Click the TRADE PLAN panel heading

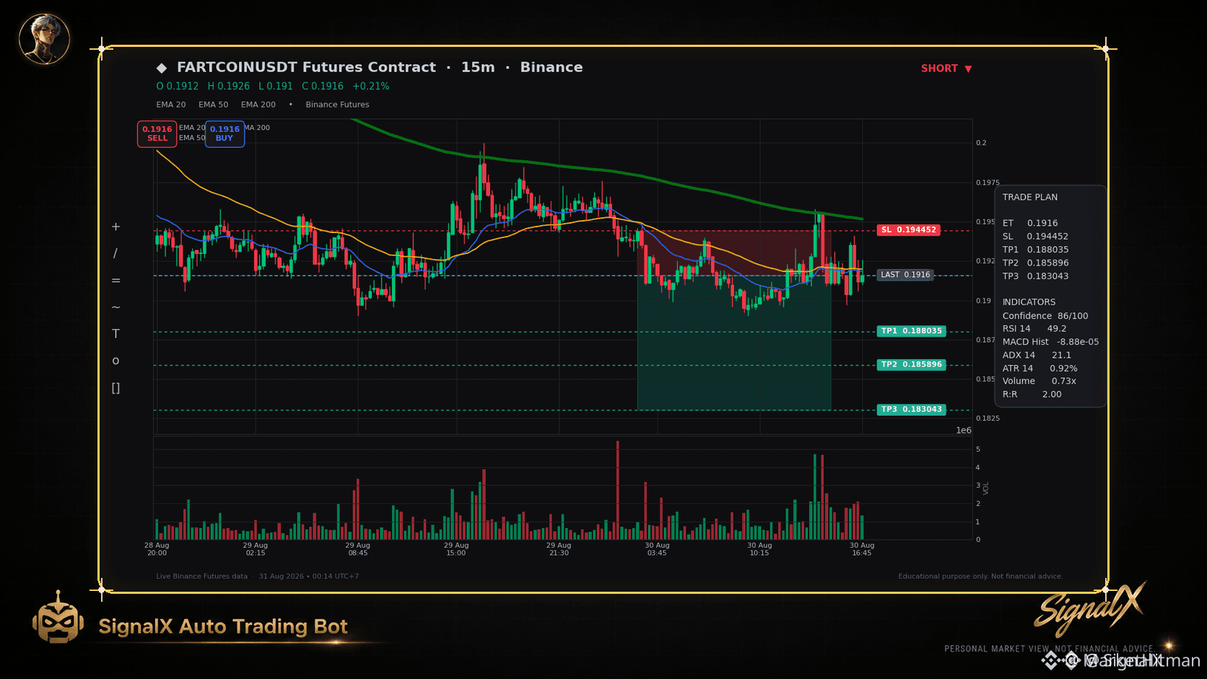pyautogui.click(x=1030, y=198)
